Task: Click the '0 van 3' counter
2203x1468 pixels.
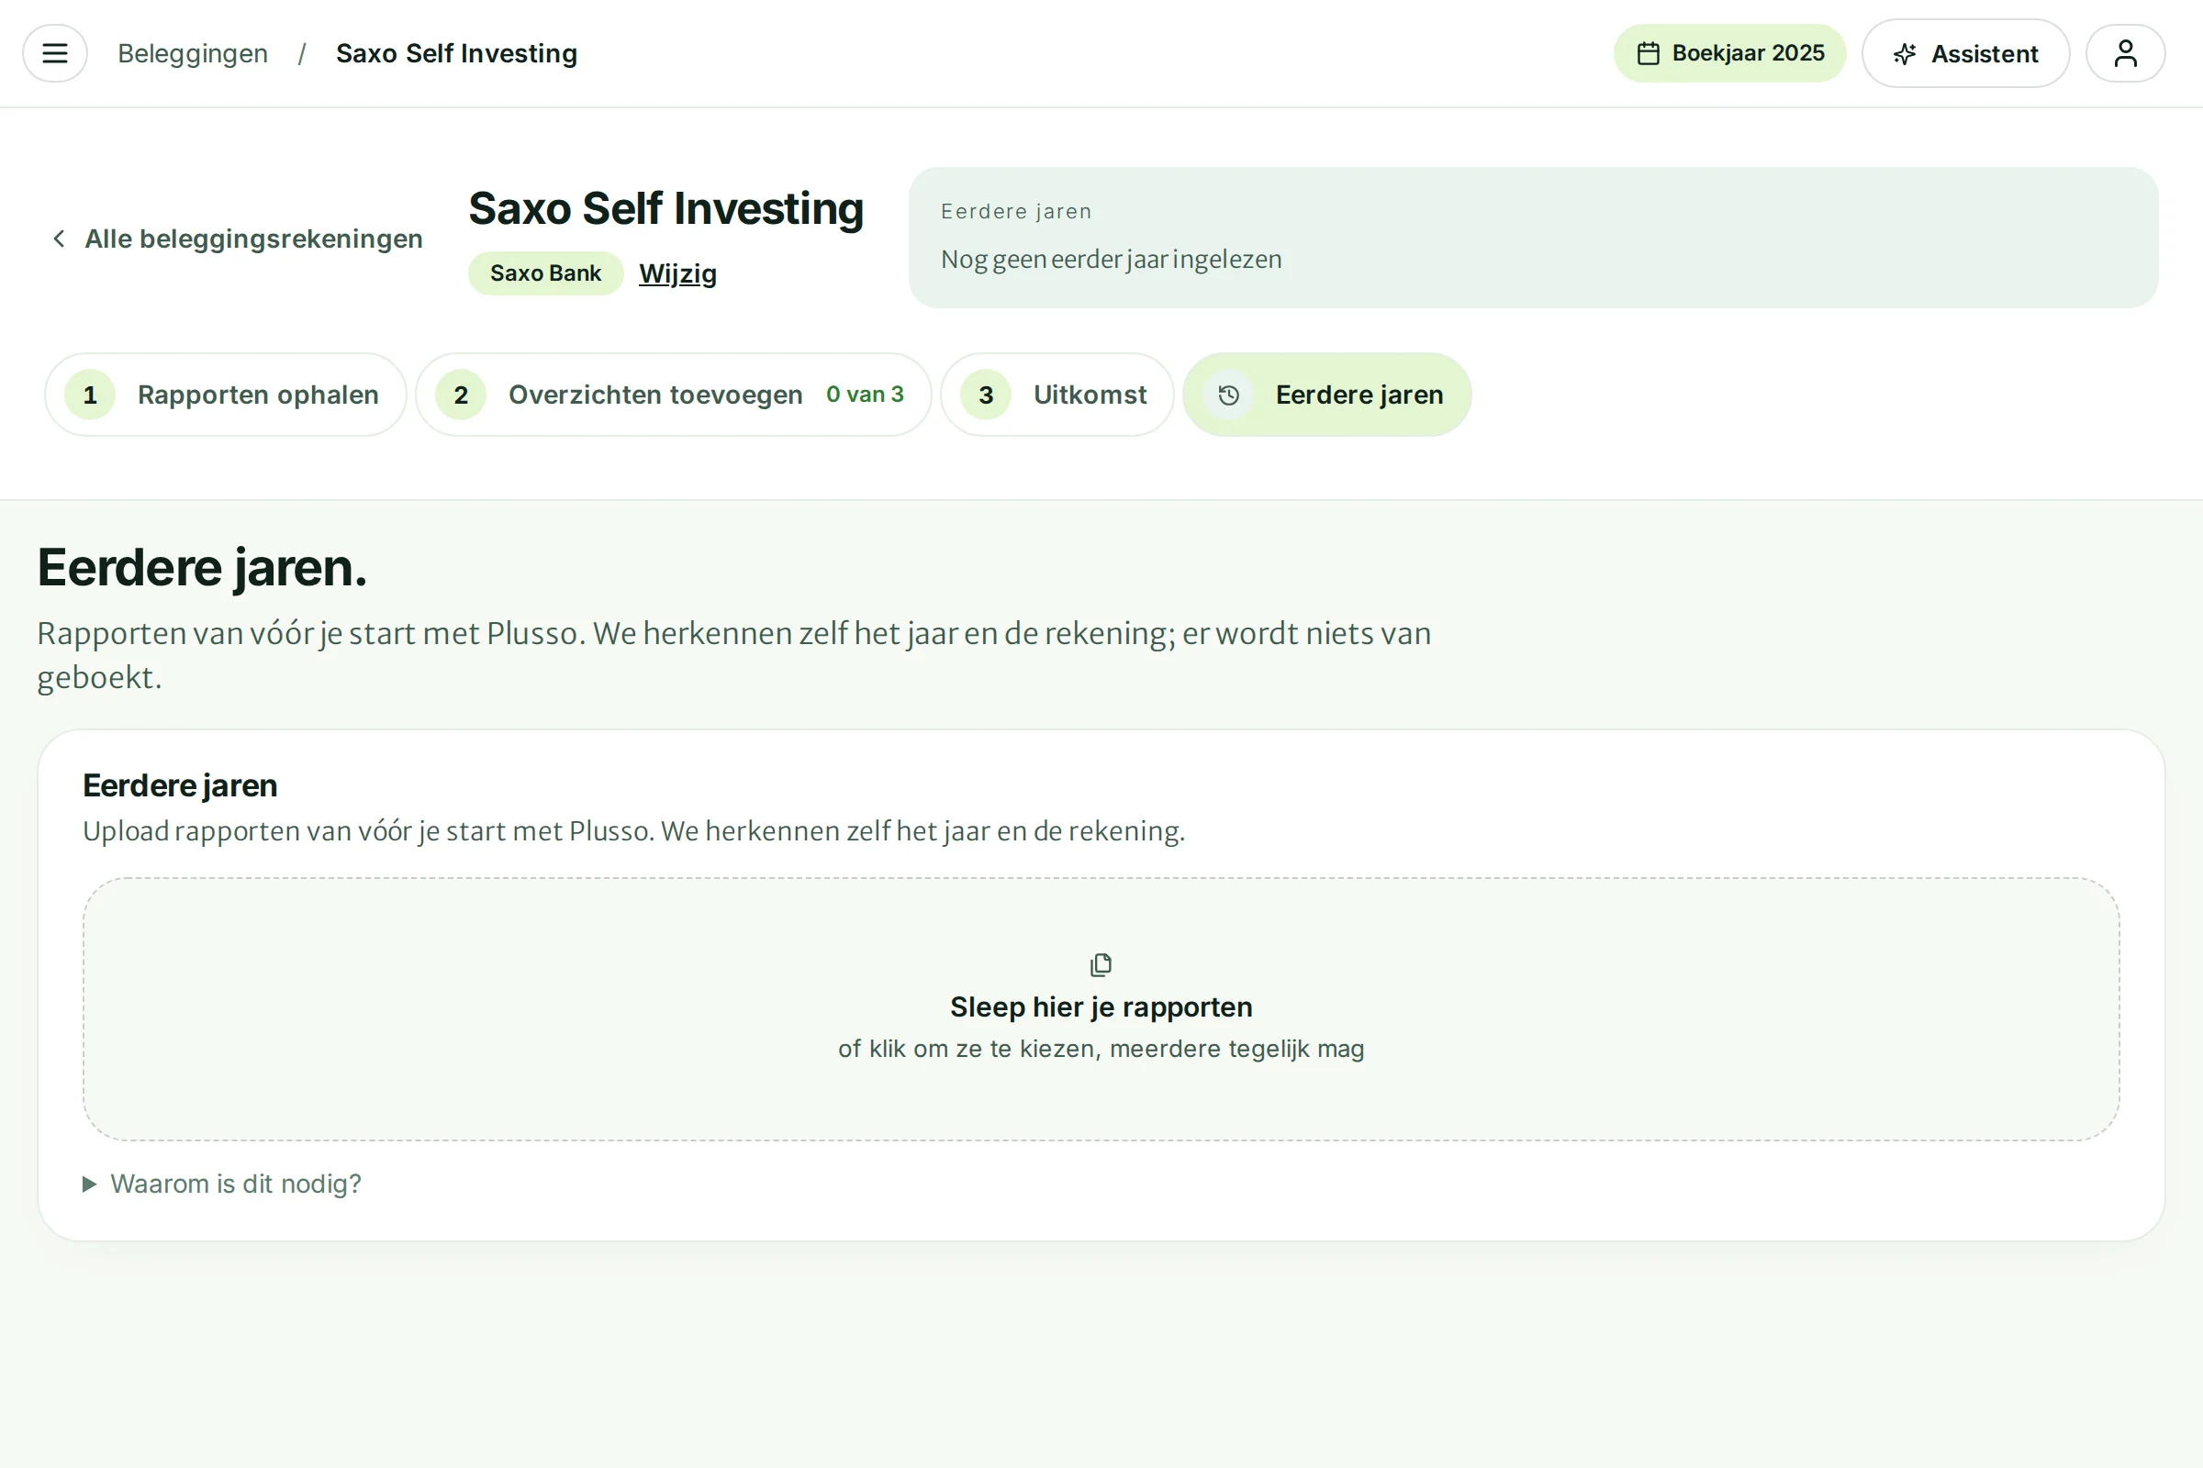Action: click(865, 395)
